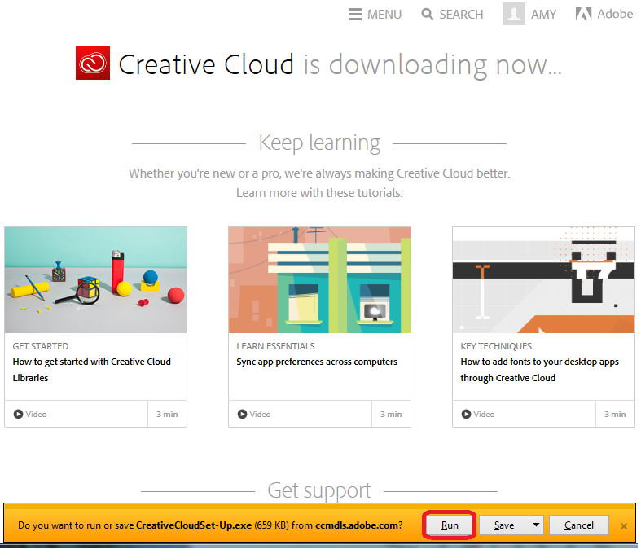Play icon on Sync app preferences card
Image resolution: width=641 pixels, height=549 pixels.
[242, 414]
